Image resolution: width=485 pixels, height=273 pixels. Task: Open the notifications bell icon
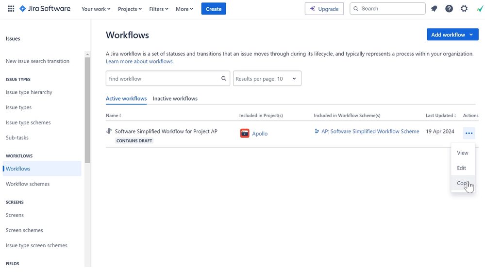pos(434,9)
